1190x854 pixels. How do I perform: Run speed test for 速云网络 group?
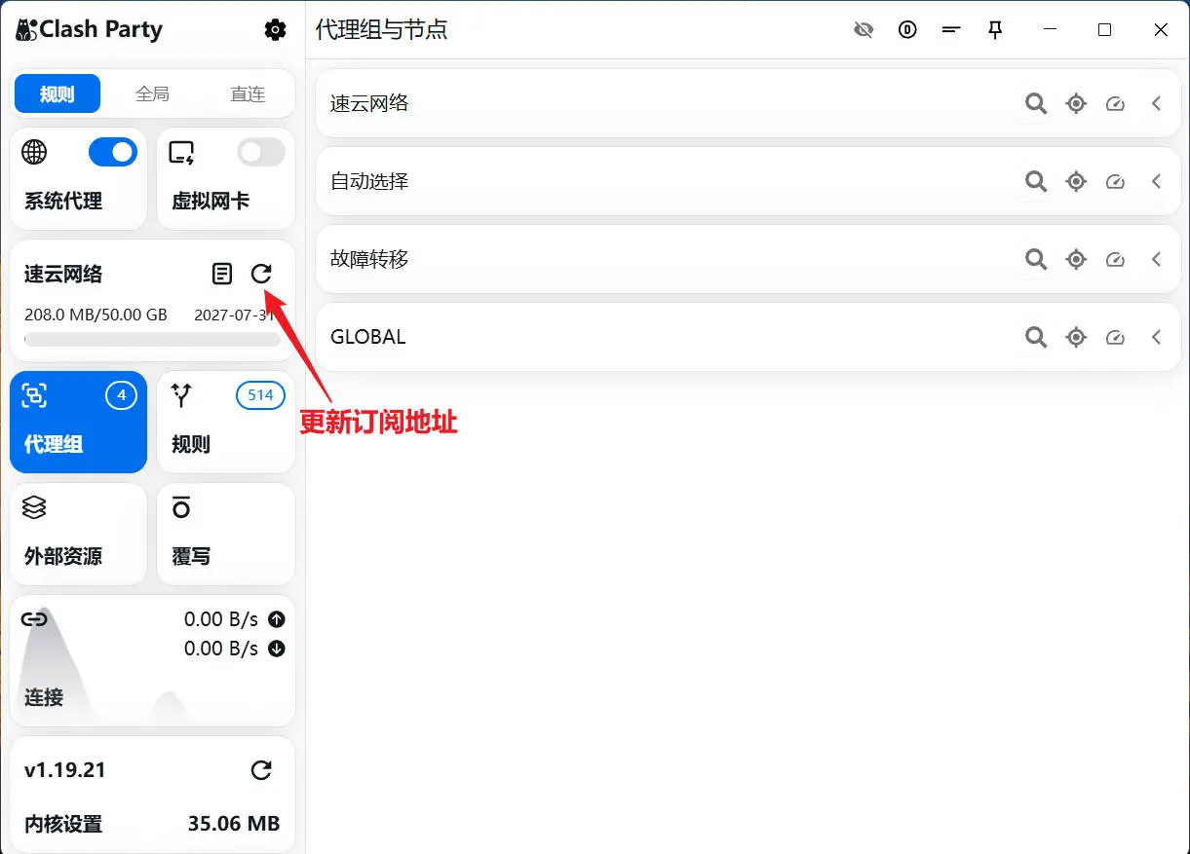(1115, 103)
